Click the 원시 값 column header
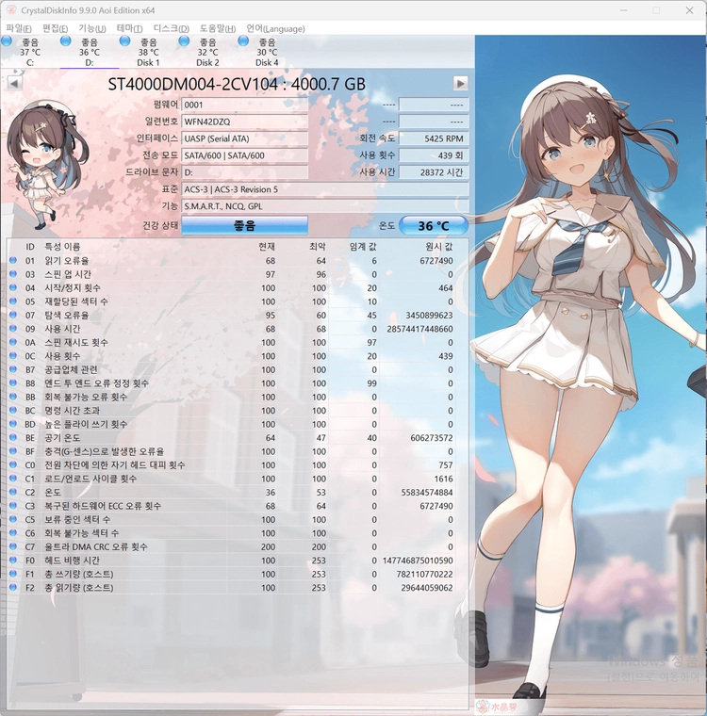The height and width of the screenshot is (716, 707). pos(439,247)
